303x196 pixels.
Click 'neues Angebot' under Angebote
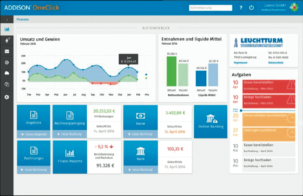(34, 134)
